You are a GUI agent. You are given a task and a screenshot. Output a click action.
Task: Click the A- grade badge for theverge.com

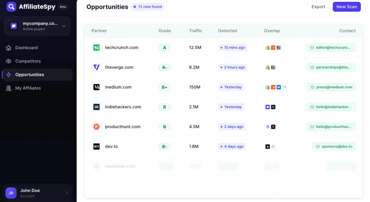pyautogui.click(x=164, y=67)
